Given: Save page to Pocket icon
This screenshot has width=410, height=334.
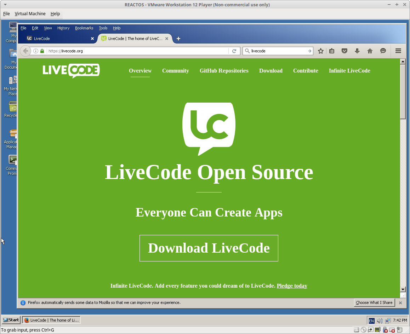Looking at the screenshot, I should pos(344,51).
